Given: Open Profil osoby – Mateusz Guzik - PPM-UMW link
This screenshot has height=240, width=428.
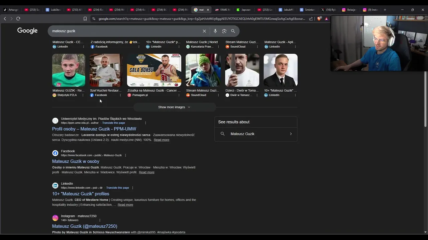Looking at the screenshot, I should tap(94, 129).
